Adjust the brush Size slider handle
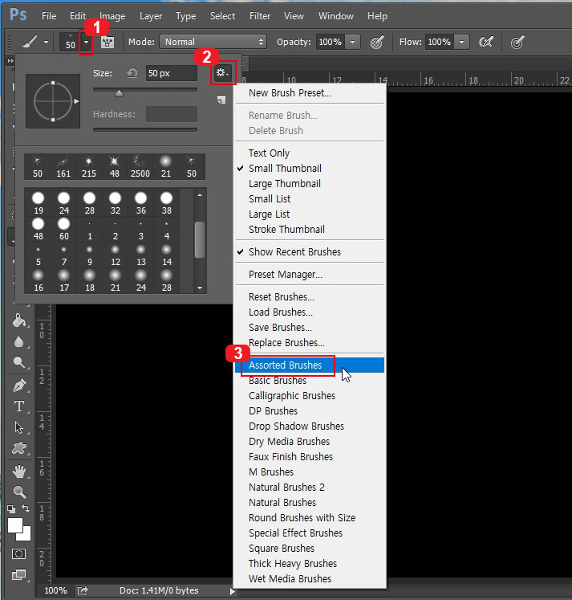This screenshot has width=572, height=600. 120,93
